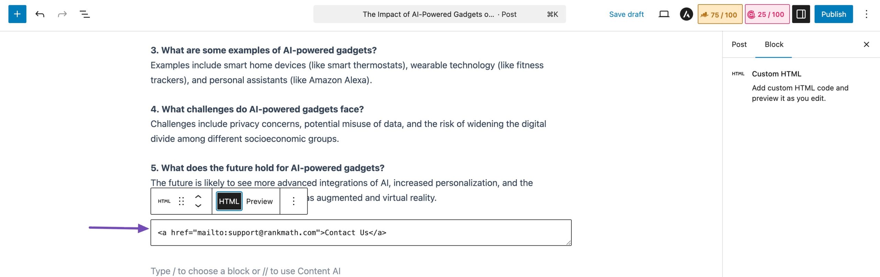The height and width of the screenshot is (277, 880).
Task: Open the device preview laptop icon
Action: tap(664, 14)
